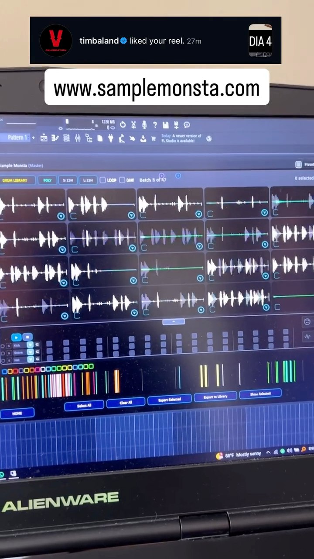Toggle the S:1SN setting button
Image resolution: width=314 pixels, height=559 pixels.
click(x=68, y=180)
